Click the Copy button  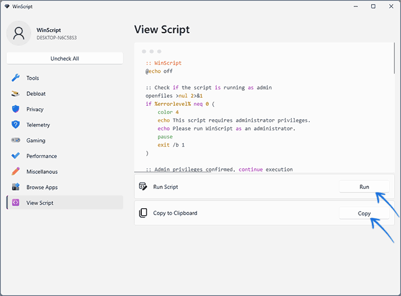click(364, 213)
